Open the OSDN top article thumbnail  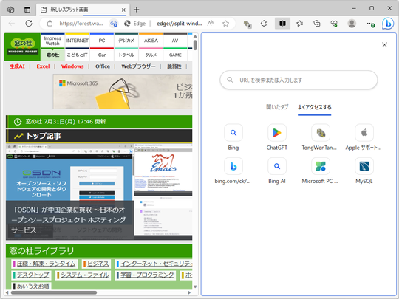pyautogui.click(x=69, y=192)
